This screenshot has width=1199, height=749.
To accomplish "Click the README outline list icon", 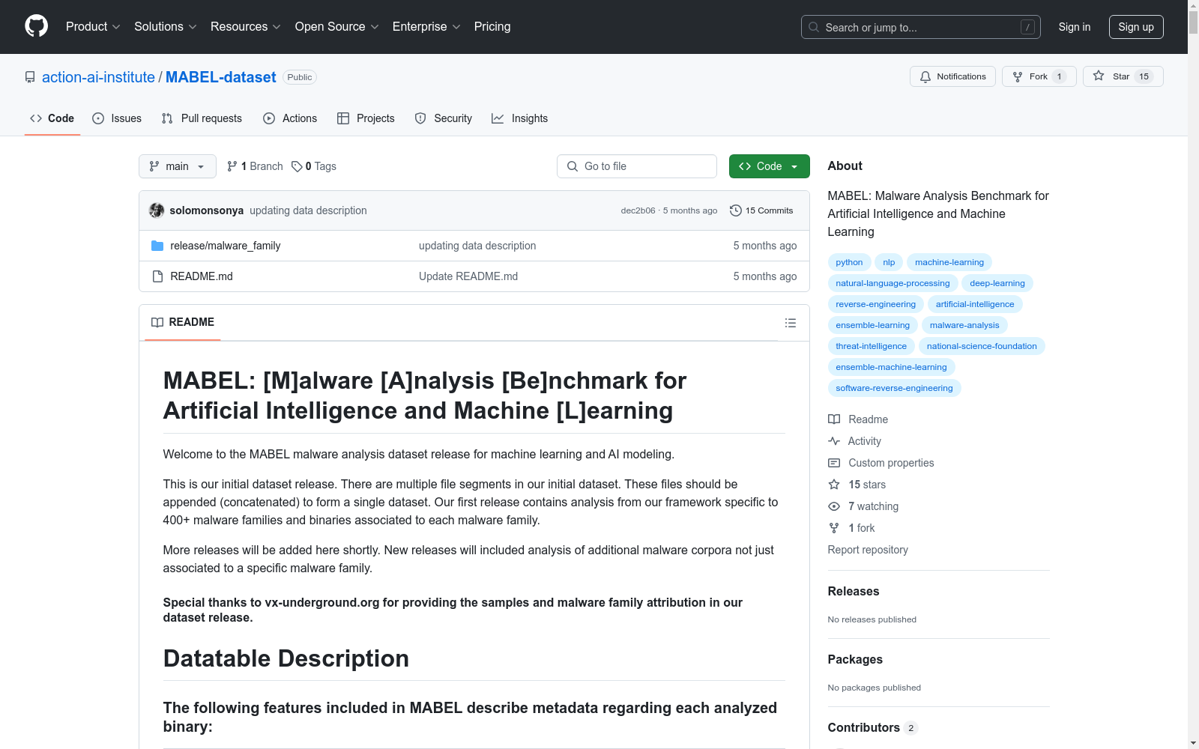I will [791, 323].
